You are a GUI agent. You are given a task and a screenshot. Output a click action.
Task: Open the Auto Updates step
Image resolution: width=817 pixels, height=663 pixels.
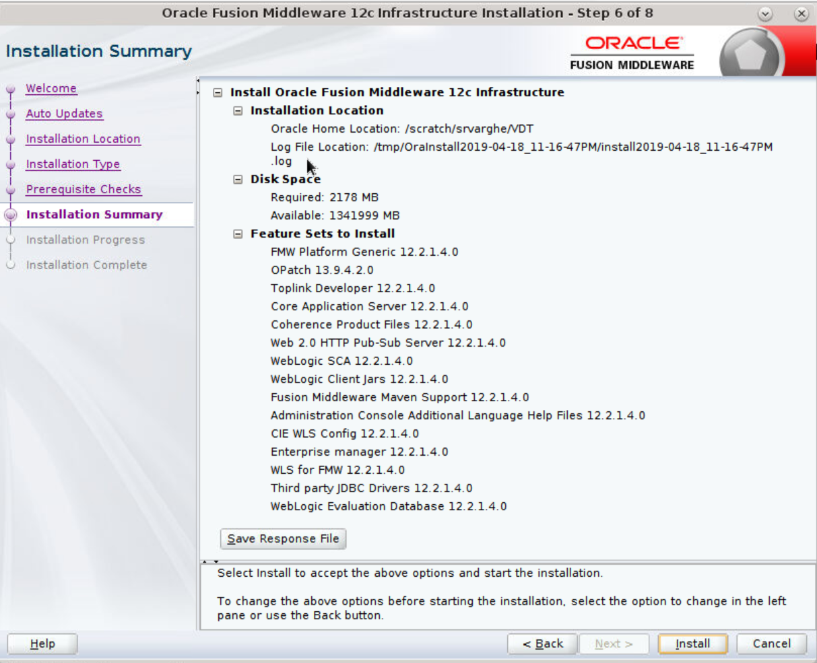click(x=65, y=114)
